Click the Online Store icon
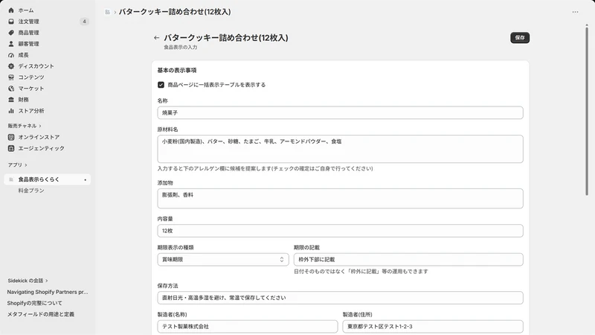The image size is (595, 335). coord(11,137)
